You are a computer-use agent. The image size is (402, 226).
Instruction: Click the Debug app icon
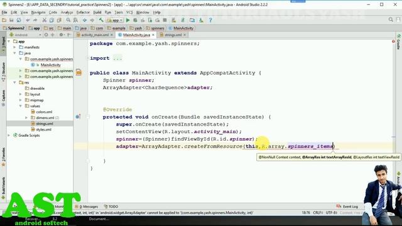pos(135,20)
